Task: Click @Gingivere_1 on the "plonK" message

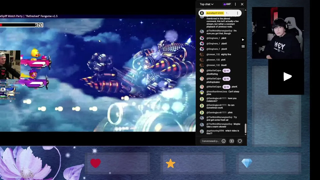Action: tap(213, 49)
